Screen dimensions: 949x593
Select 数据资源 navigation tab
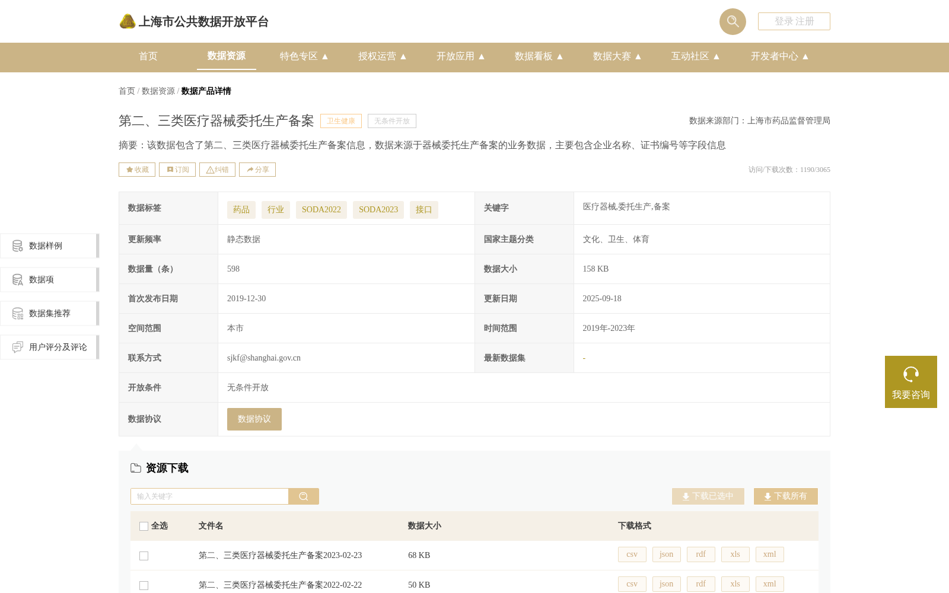pos(227,56)
